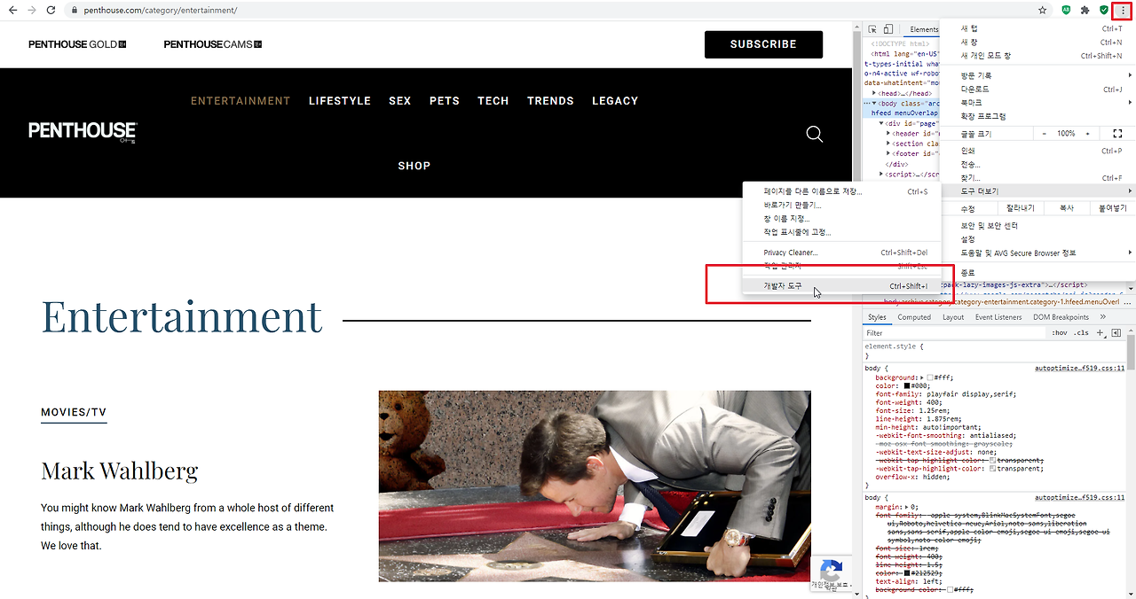Expand the head node in Elements tree
This screenshot has width=1136, height=599.
point(875,93)
